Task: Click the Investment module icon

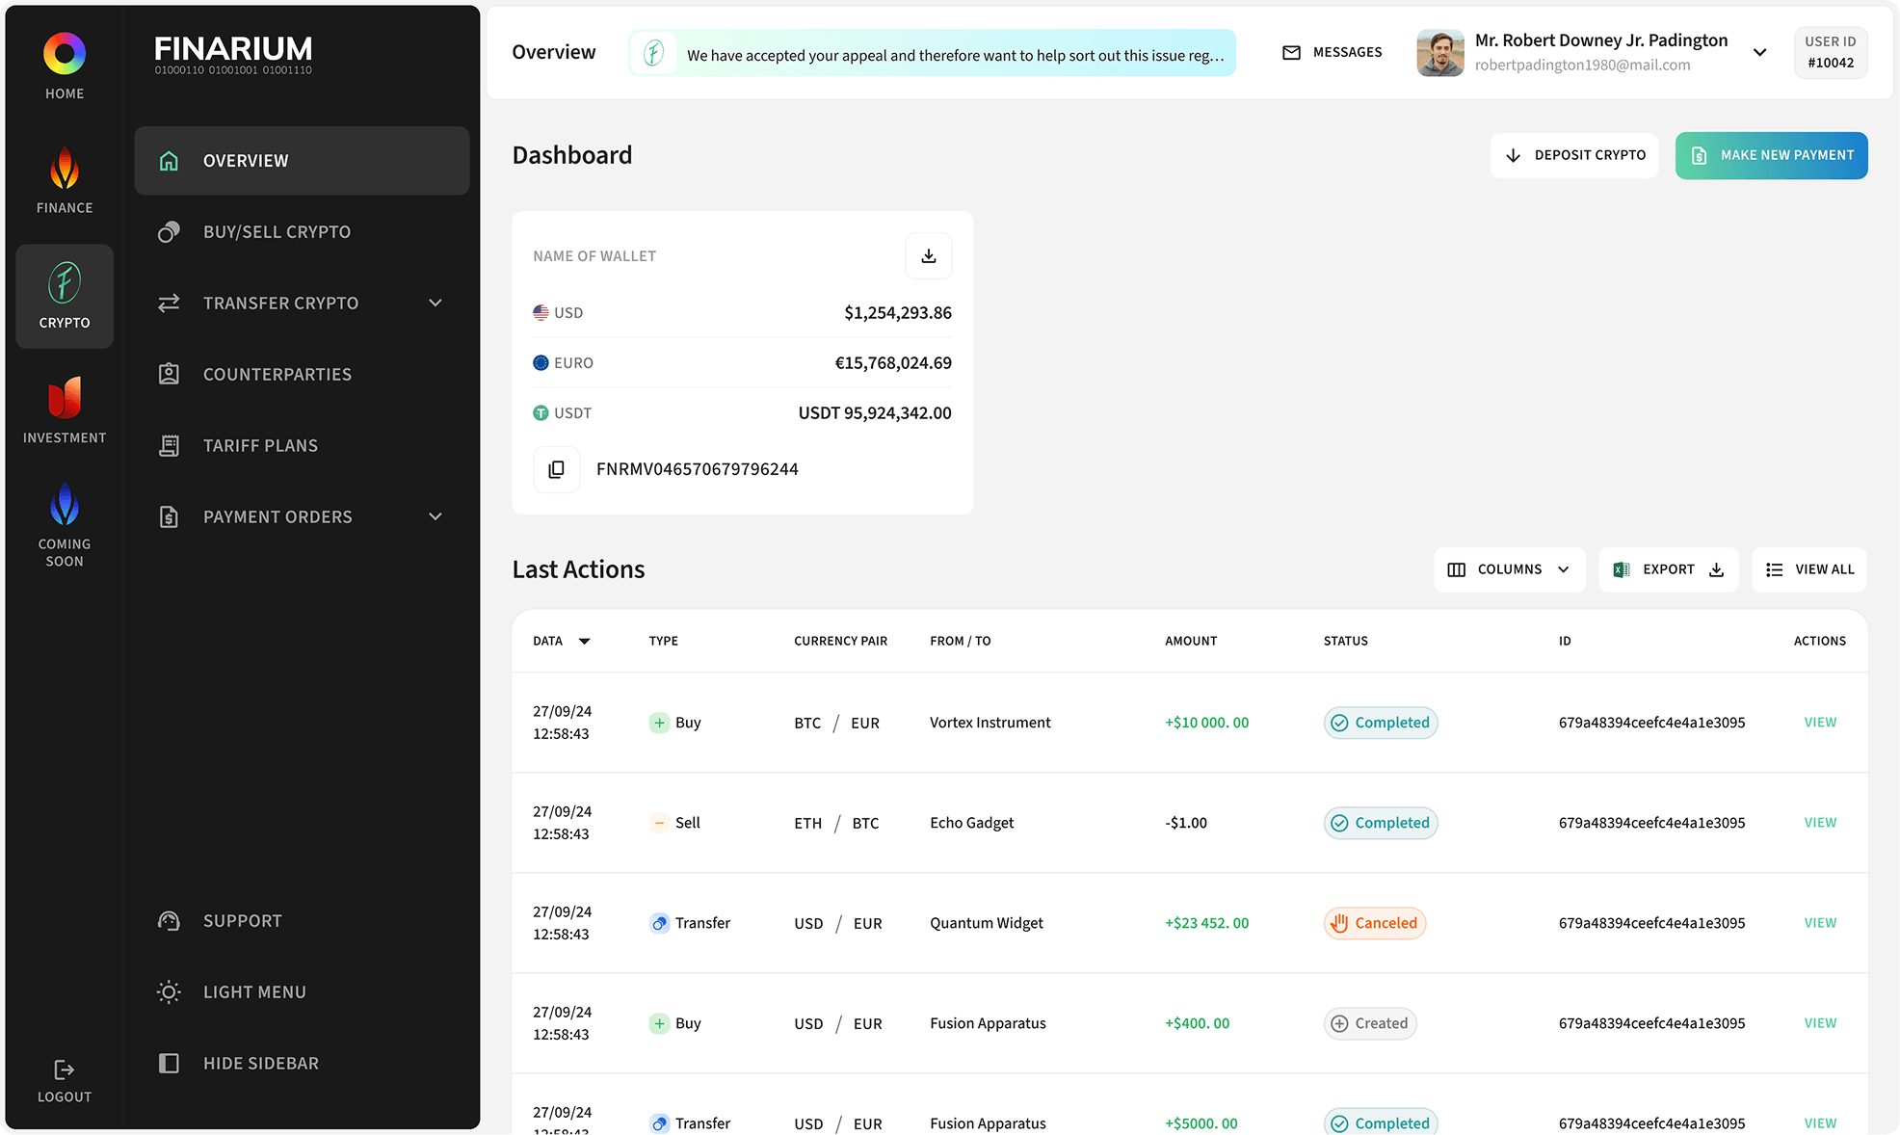Action: [65, 398]
